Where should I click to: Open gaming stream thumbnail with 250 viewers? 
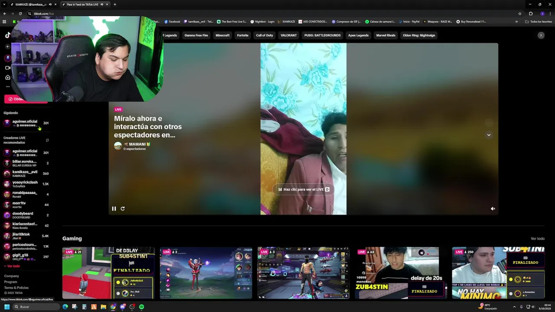498,273
